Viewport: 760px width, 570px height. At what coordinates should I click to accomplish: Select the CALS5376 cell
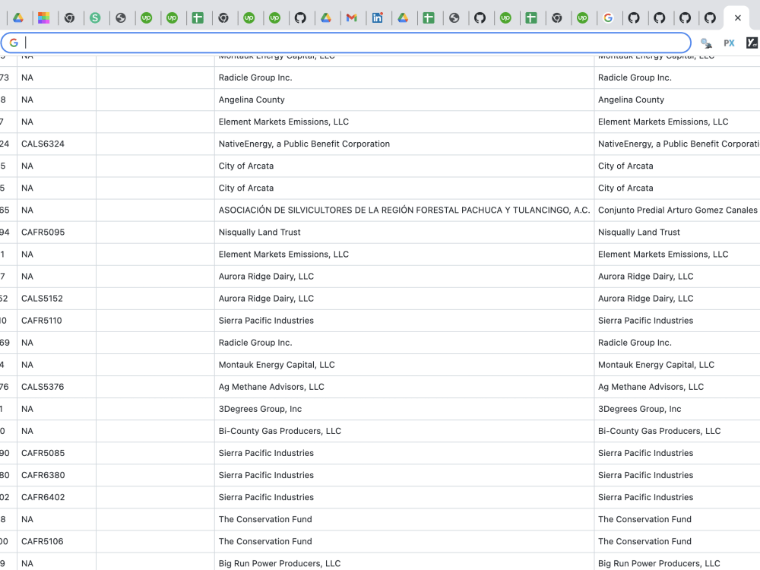pos(56,387)
